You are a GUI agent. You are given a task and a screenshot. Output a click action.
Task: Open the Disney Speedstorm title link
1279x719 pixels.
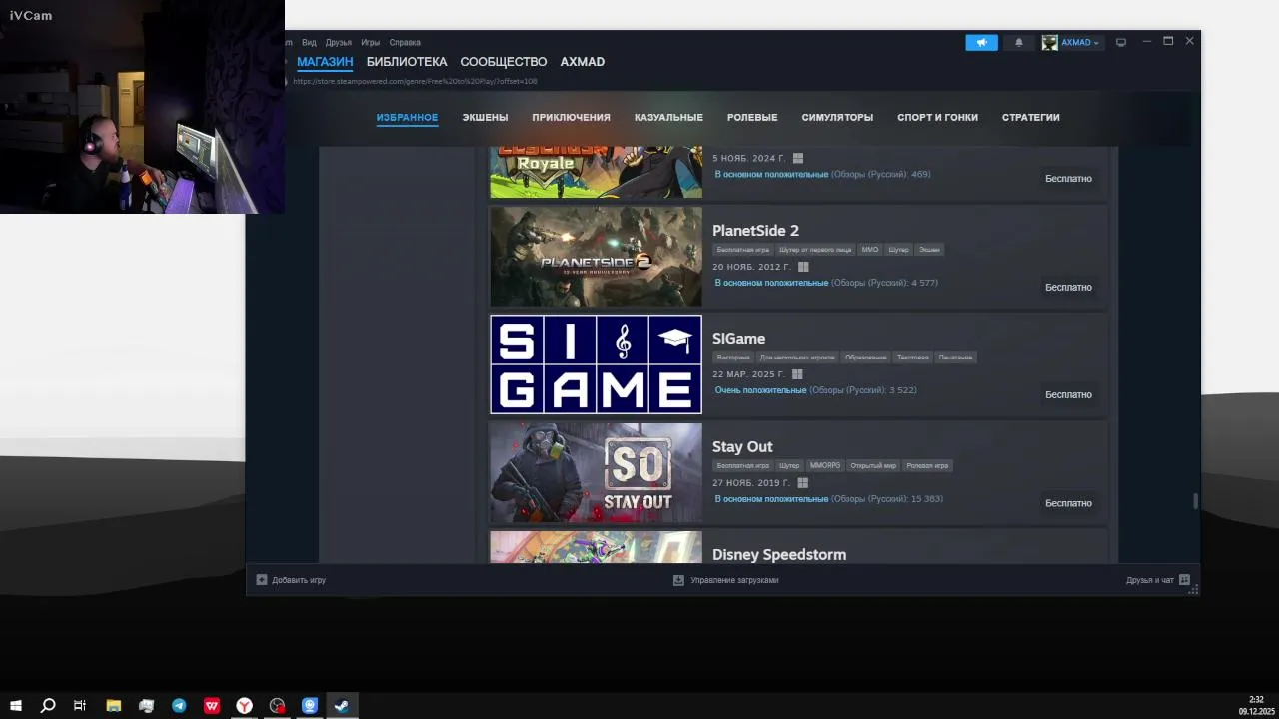(779, 554)
